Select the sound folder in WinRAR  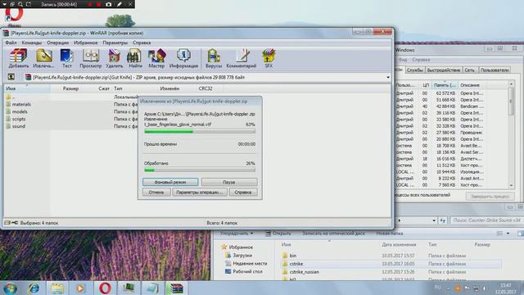18,126
